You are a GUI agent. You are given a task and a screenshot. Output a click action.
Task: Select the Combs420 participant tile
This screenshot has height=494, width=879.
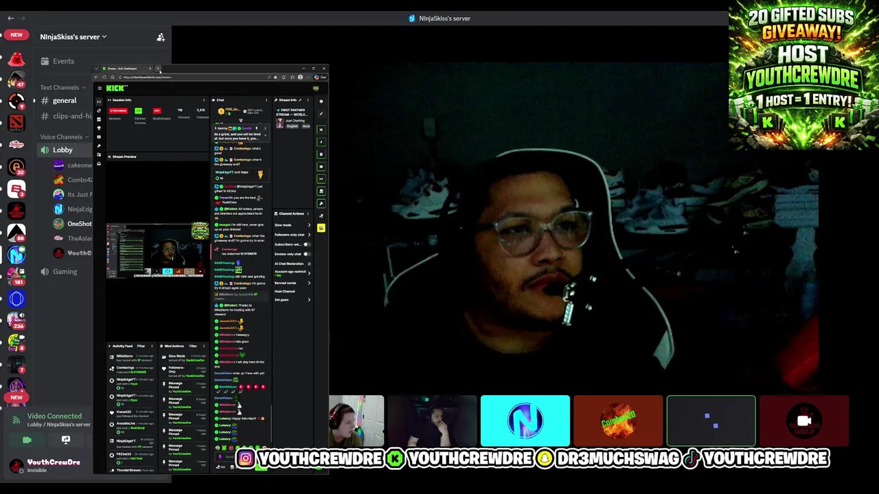point(618,421)
